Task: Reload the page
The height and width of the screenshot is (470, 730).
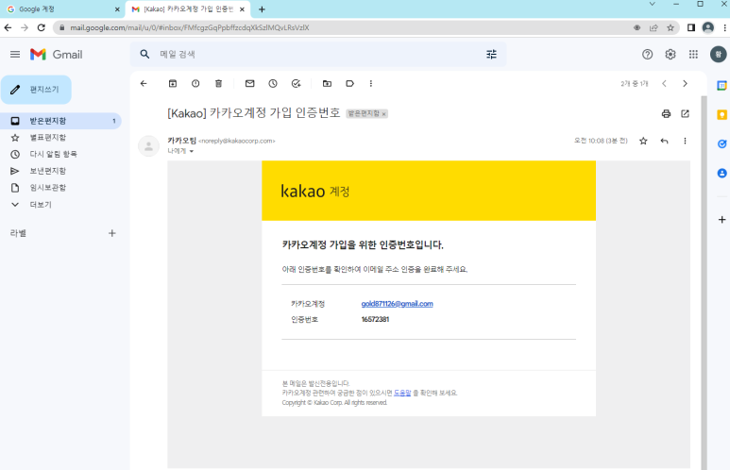Action: click(42, 28)
